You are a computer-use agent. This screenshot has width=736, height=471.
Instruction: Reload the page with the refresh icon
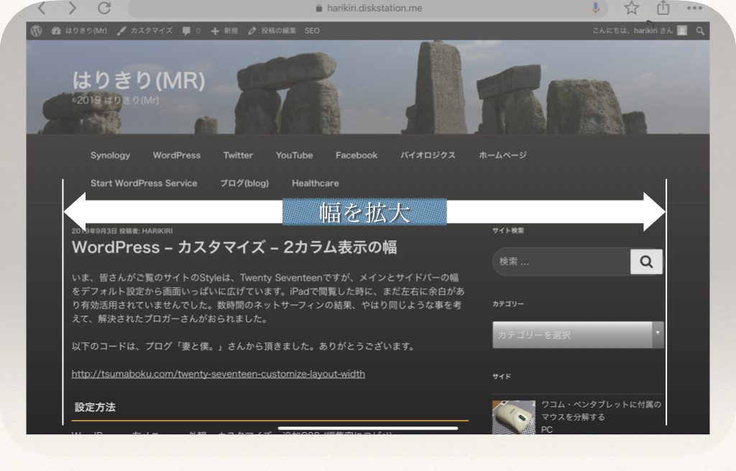[x=105, y=7]
